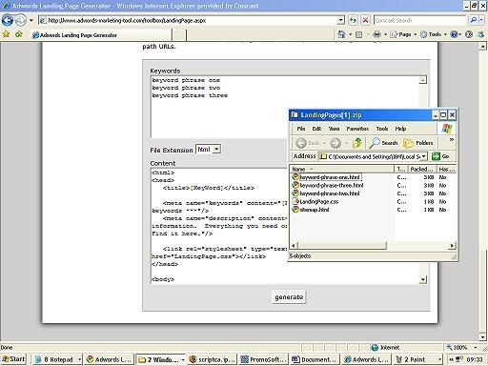The height and width of the screenshot is (366, 488).
Task: Expand toolbar chevron in zip window
Action: pos(452,139)
